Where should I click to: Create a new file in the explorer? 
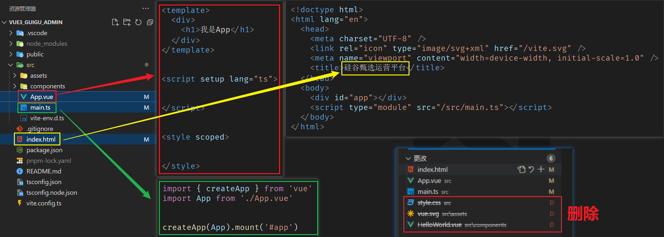(x=115, y=22)
